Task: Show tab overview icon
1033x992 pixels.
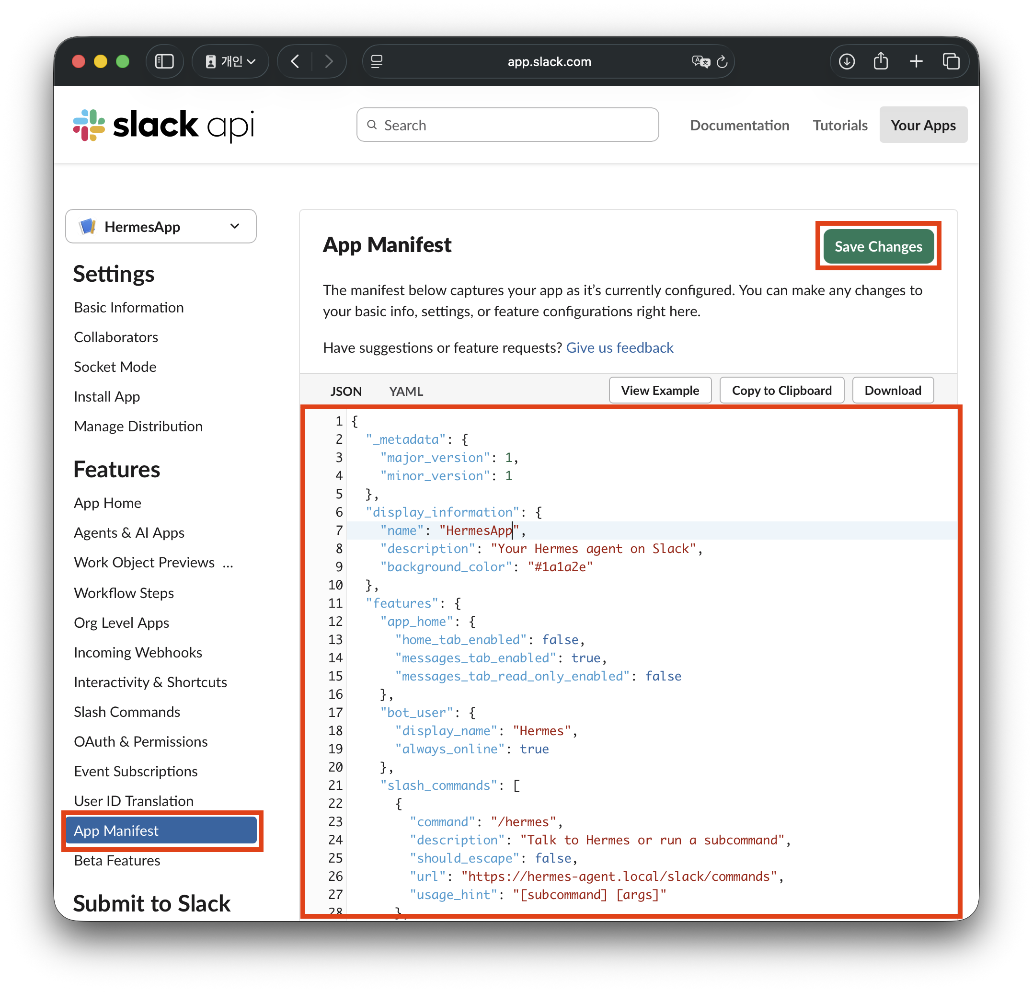Action: coord(951,62)
